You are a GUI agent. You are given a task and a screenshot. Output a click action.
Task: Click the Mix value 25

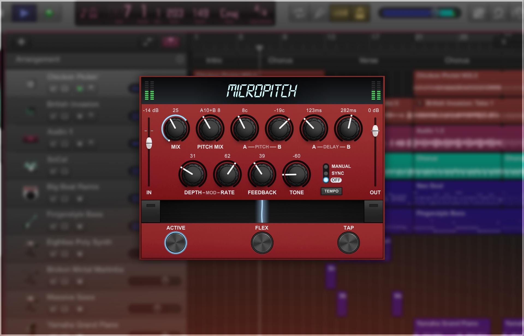point(175,110)
